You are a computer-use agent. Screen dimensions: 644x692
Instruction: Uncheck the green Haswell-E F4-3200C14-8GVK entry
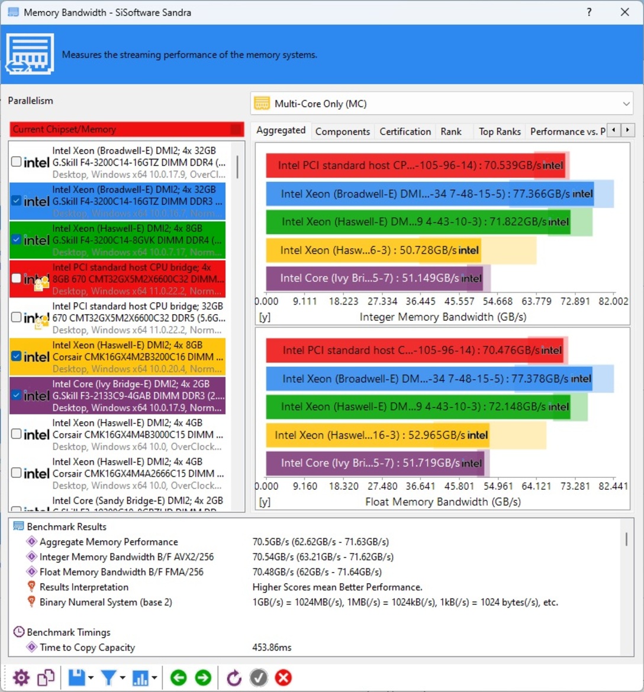coord(17,240)
